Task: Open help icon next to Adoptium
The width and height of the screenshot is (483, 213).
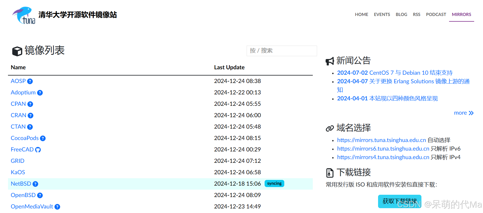Action: [x=40, y=93]
